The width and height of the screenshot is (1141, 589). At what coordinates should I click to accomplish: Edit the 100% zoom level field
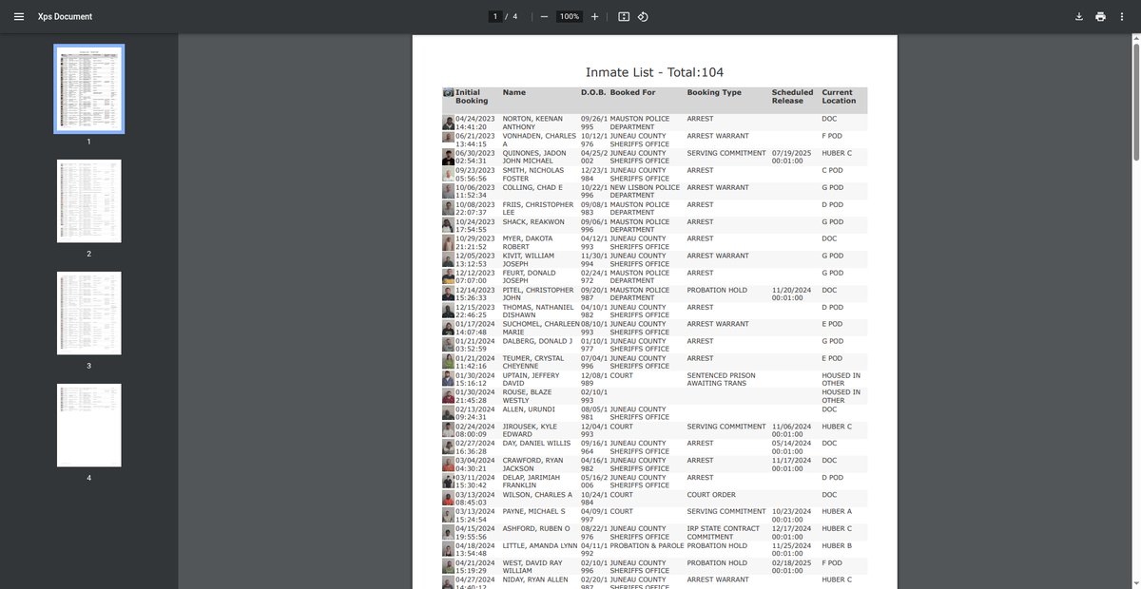570,17
